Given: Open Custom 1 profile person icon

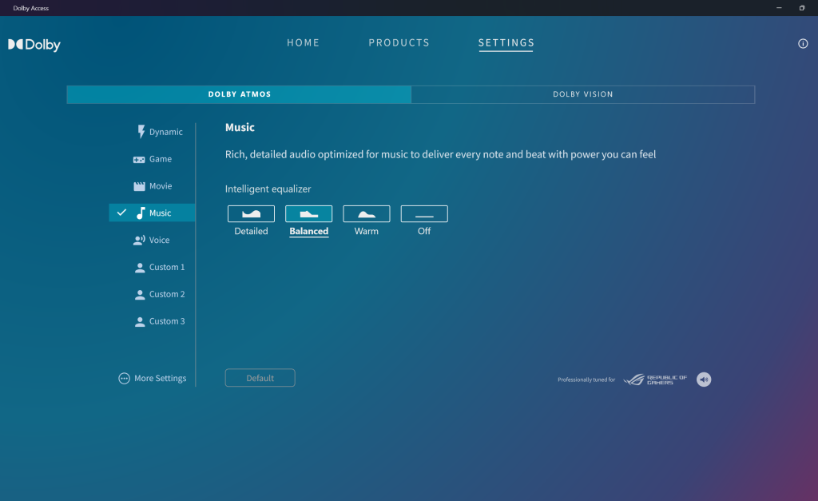Looking at the screenshot, I should (140, 268).
